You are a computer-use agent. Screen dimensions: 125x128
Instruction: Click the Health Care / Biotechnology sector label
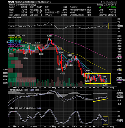[23, 5]
